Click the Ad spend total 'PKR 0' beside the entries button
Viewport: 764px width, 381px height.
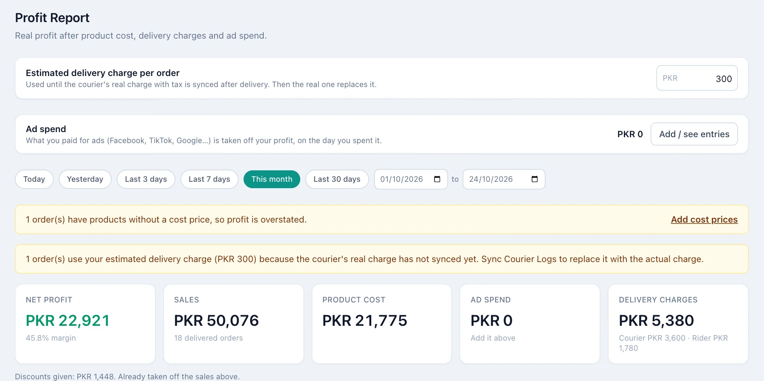(x=630, y=134)
